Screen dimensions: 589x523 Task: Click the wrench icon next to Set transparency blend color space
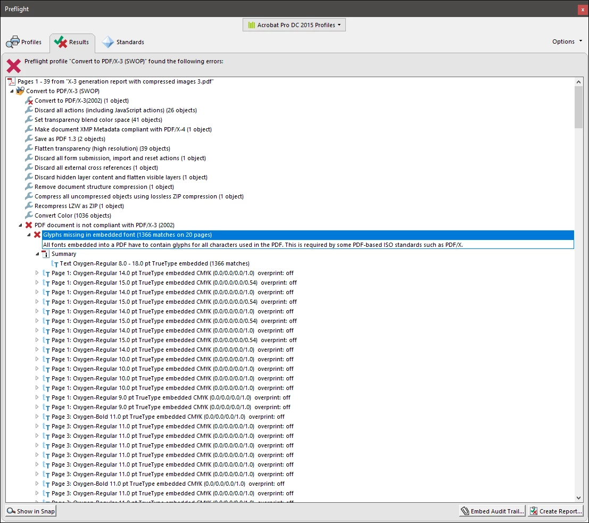pyautogui.click(x=29, y=120)
